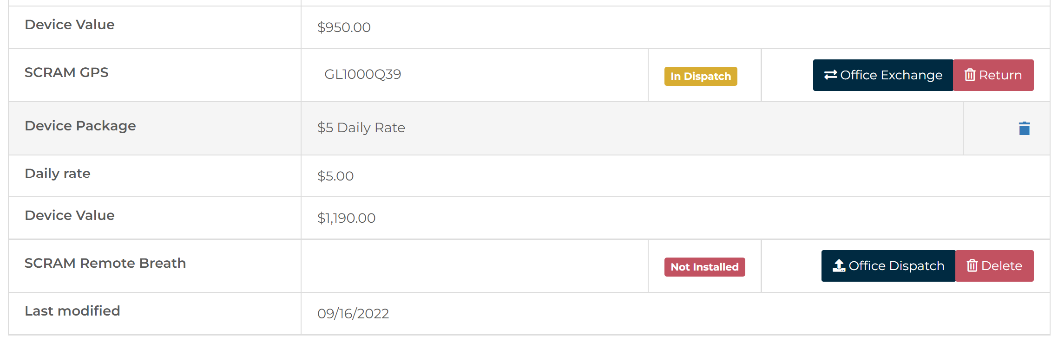This screenshot has height=355, width=1058.
Task: Click the 09/16/2022 last modified date
Action: point(353,314)
